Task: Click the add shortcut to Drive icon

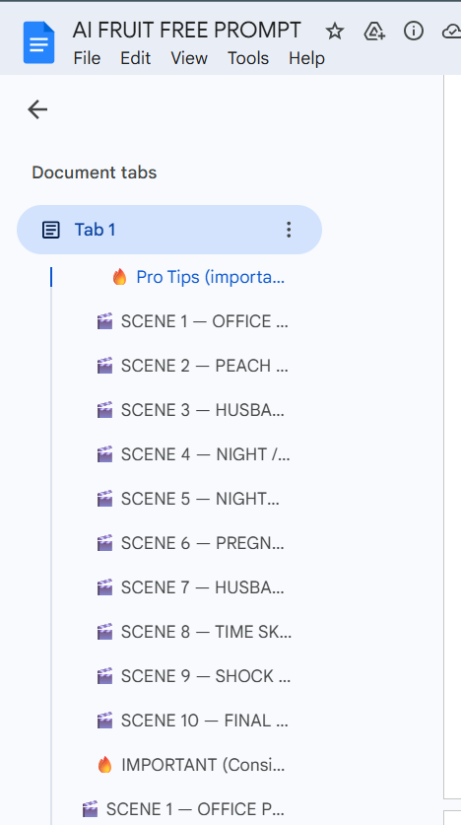Action: pyautogui.click(x=374, y=32)
